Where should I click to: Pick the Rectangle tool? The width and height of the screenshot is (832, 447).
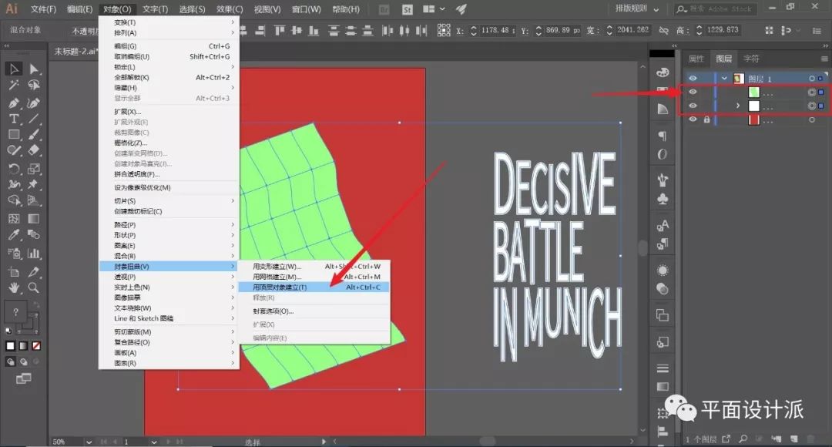point(14,135)
